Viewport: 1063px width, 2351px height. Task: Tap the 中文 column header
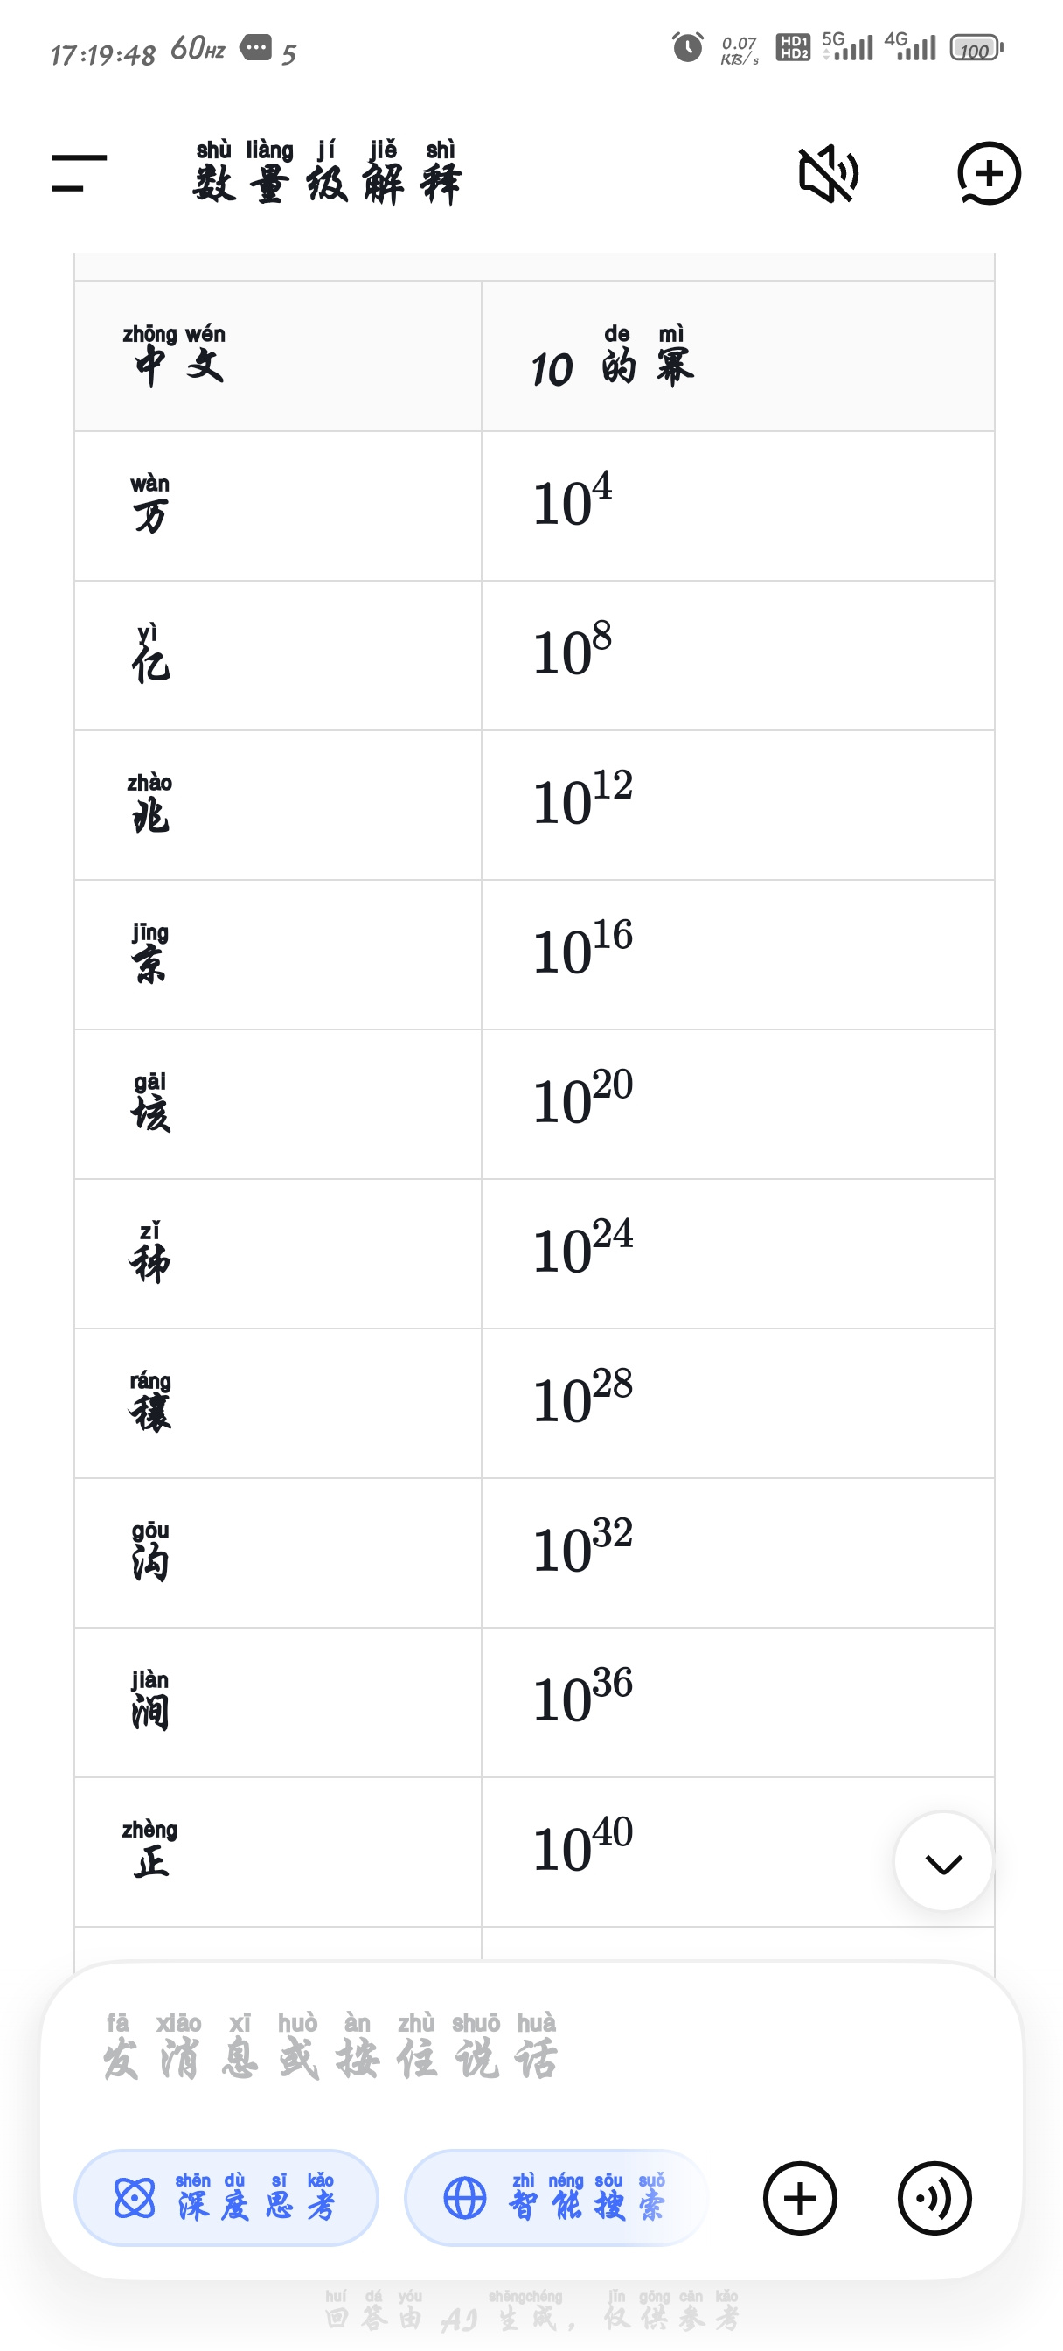[278, 356]
